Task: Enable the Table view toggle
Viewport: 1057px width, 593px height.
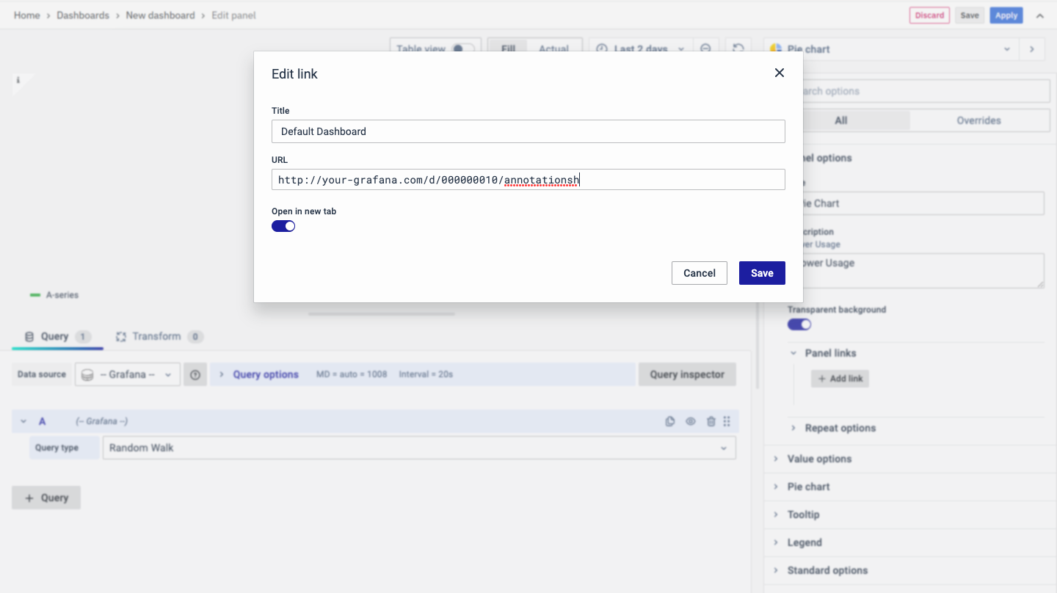Action: tap(462, 48)
